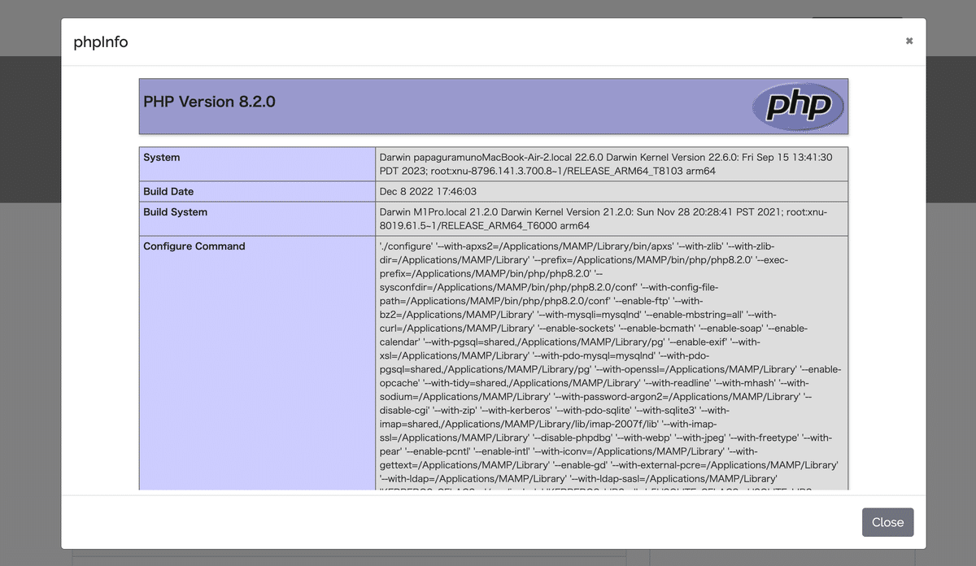976x566 pixels.
Task: Click the Close button in the phpInfo dialog
Action: pyautogui.click(x=887, y=522)
